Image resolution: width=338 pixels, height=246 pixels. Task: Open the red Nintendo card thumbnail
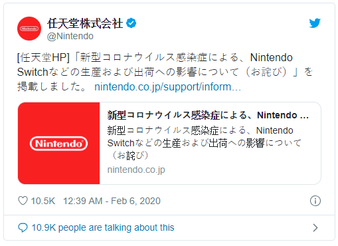tap(59, 143)
